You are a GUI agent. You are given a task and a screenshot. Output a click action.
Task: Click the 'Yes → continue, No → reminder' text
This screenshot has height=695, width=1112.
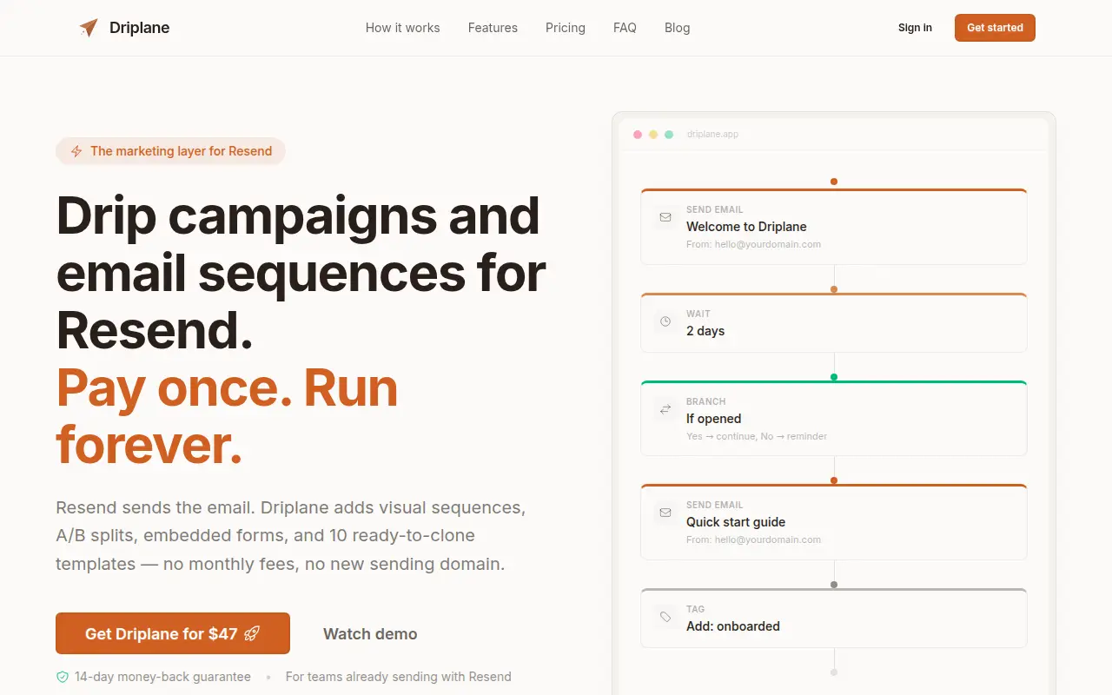click(757, 436)
